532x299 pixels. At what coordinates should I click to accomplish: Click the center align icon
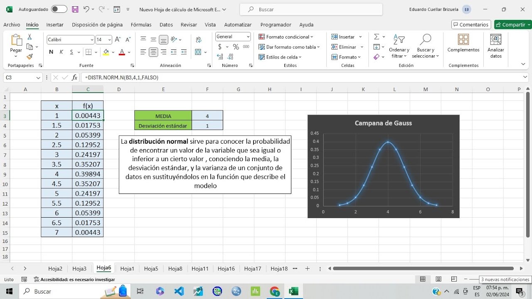(x=153, y=52)
